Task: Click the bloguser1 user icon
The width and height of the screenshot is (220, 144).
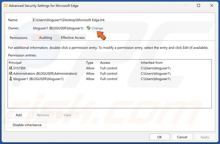Action: click(11, 79)
